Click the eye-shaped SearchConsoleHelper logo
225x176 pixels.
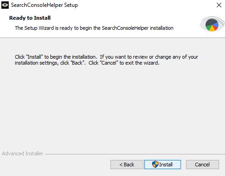(x=212, y=24)
